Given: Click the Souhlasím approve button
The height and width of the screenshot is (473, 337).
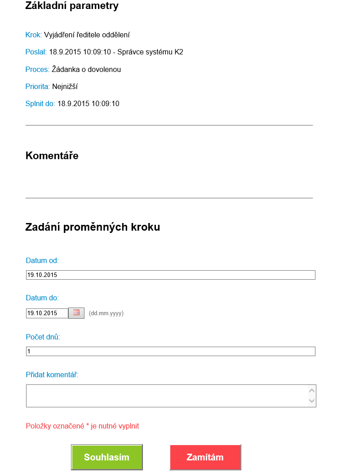Looking at the screenshot, I should click(x=107, y=457).
